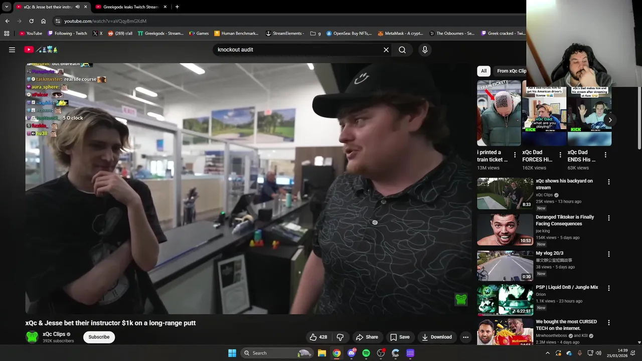
Task: Close the xQc & Jesse tab
Action: click(85, 7)
